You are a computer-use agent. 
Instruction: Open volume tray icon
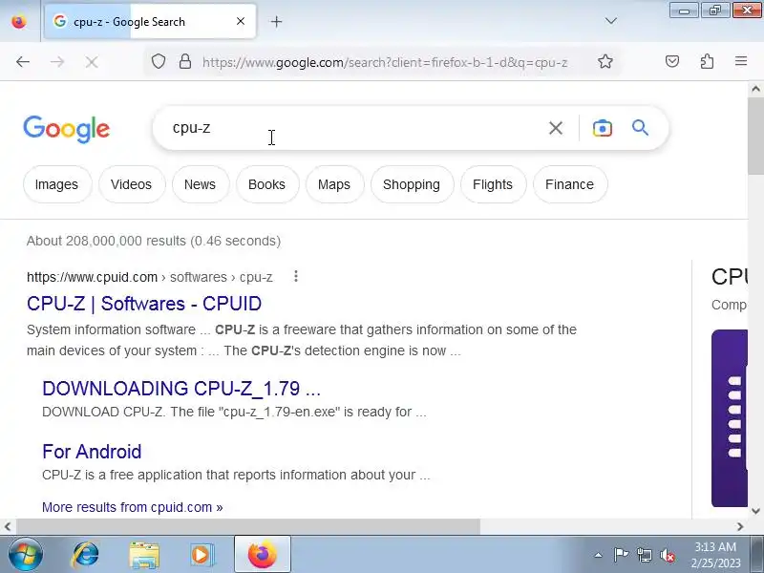(667, 555)
